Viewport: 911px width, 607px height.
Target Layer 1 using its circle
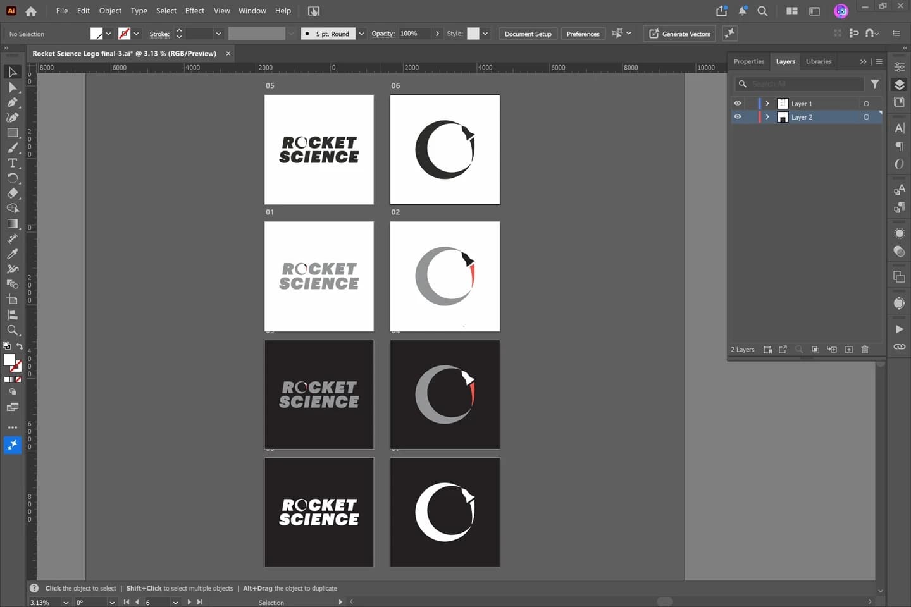click(x=866, y=104)
